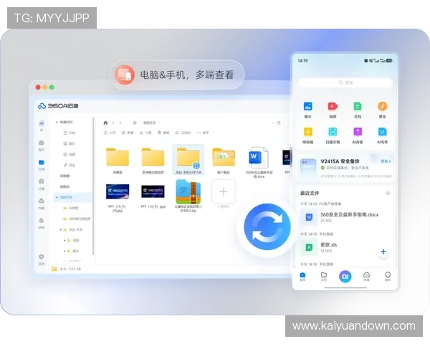Open the AI搜索 folder in file grid
Viewport: 430px width, 344px height.
click(118, 161)
